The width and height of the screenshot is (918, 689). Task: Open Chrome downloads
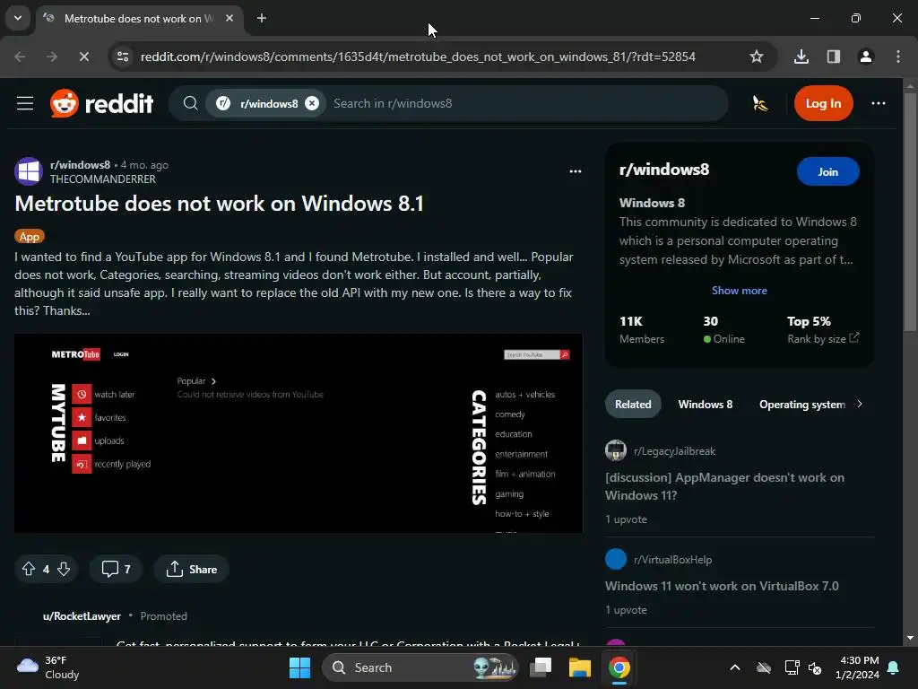(801, 57)
